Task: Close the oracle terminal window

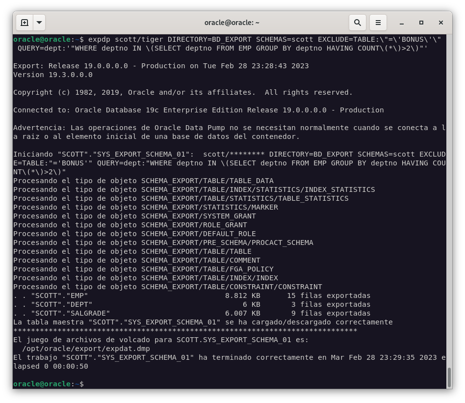Action: (x=440, y=23)
